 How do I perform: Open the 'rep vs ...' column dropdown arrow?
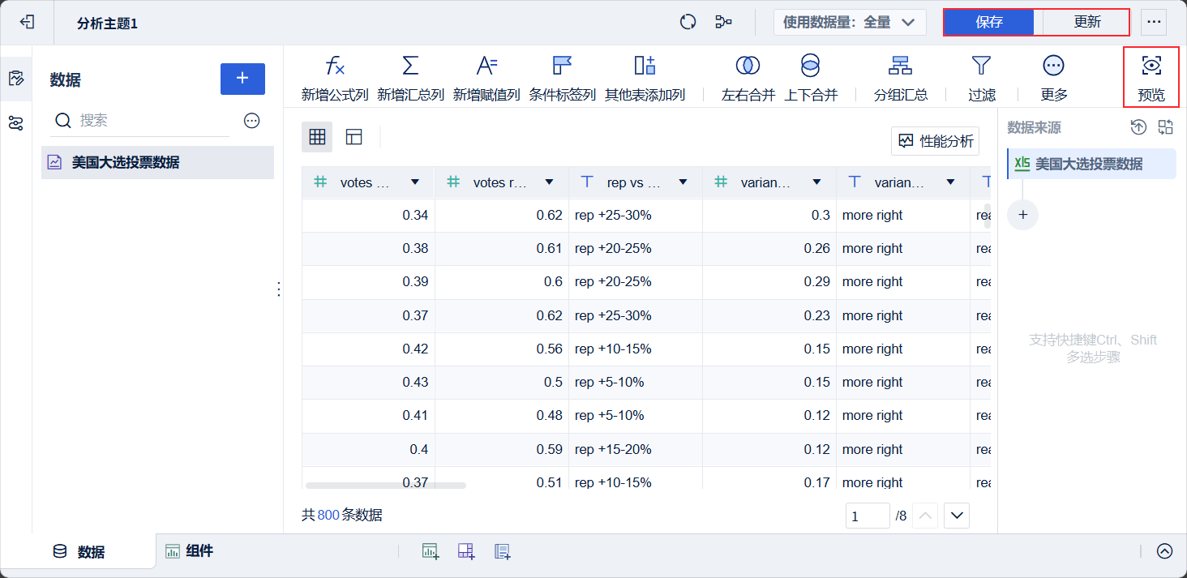click(683, 182)
